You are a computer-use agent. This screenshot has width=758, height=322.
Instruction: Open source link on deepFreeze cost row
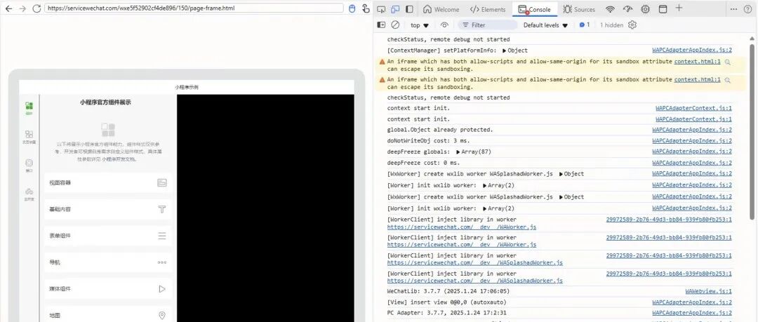click(692, 163)
